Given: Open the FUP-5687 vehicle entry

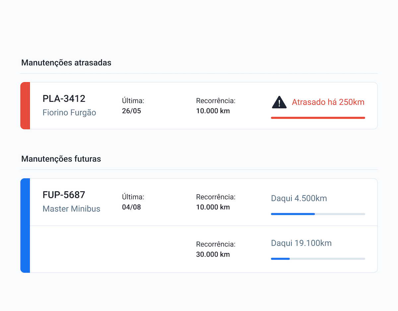Looking at the screenshot, I should (64, 195).
